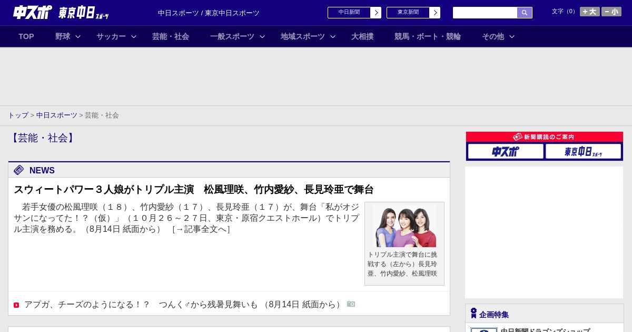The height and width of the screenshot is (332, 632).
Task: Go to the TOP menu item
Action: (26, 36)
